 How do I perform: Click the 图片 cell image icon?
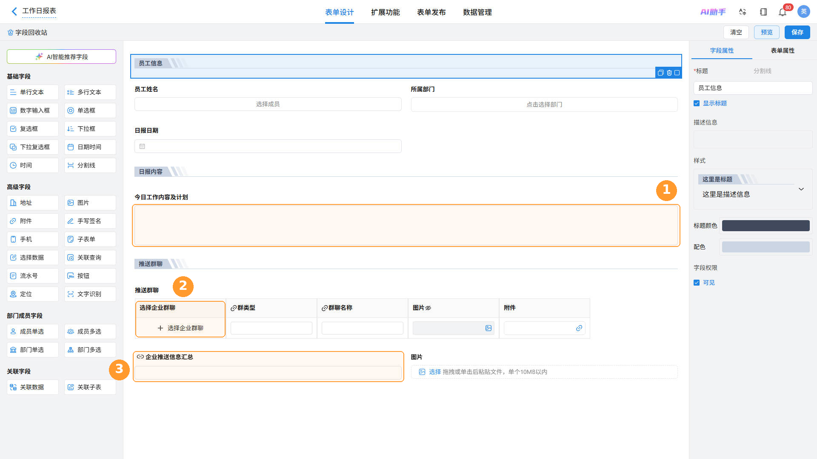click(x=488, y=328)
